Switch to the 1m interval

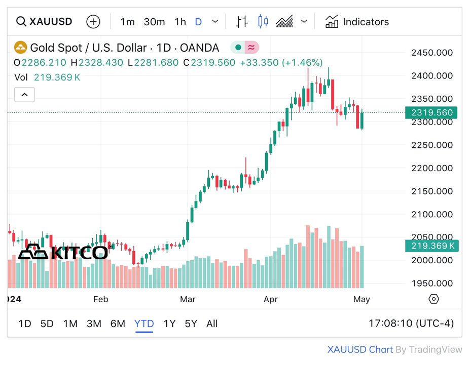[127, 22]
